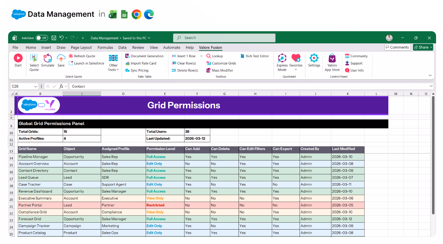Screen dimensions: 443x244
Task: Collapse the ribbon using the bottom chevron
Action: (x=430, y=75)
